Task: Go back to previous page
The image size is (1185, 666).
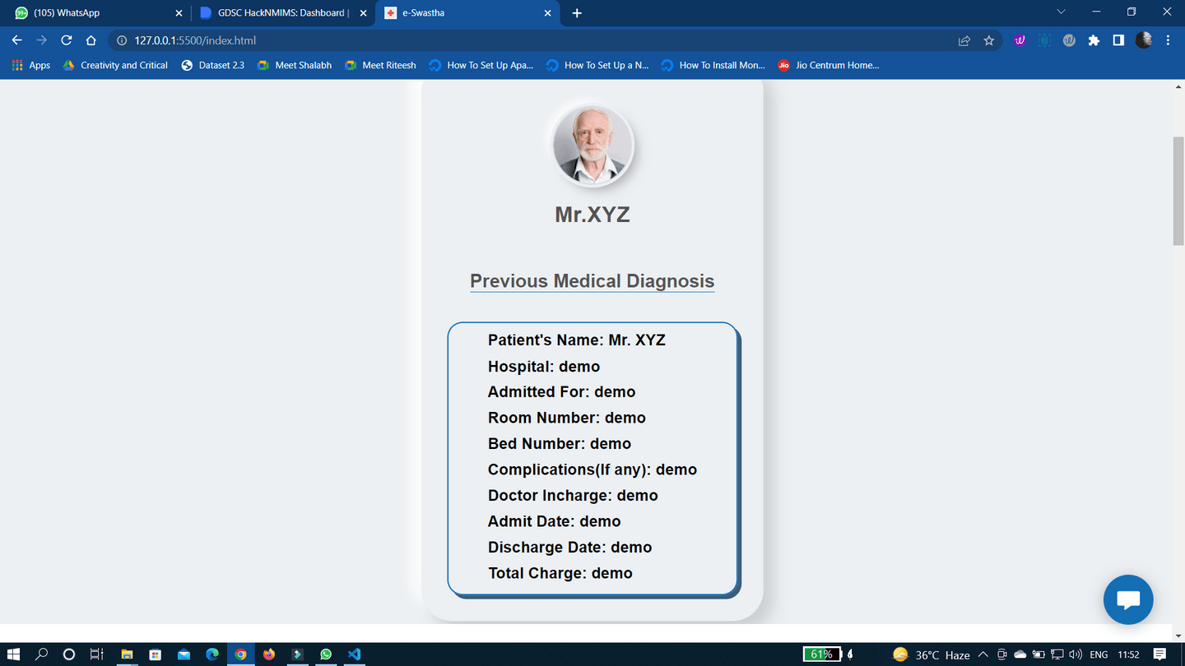Action: click(16, 40)
